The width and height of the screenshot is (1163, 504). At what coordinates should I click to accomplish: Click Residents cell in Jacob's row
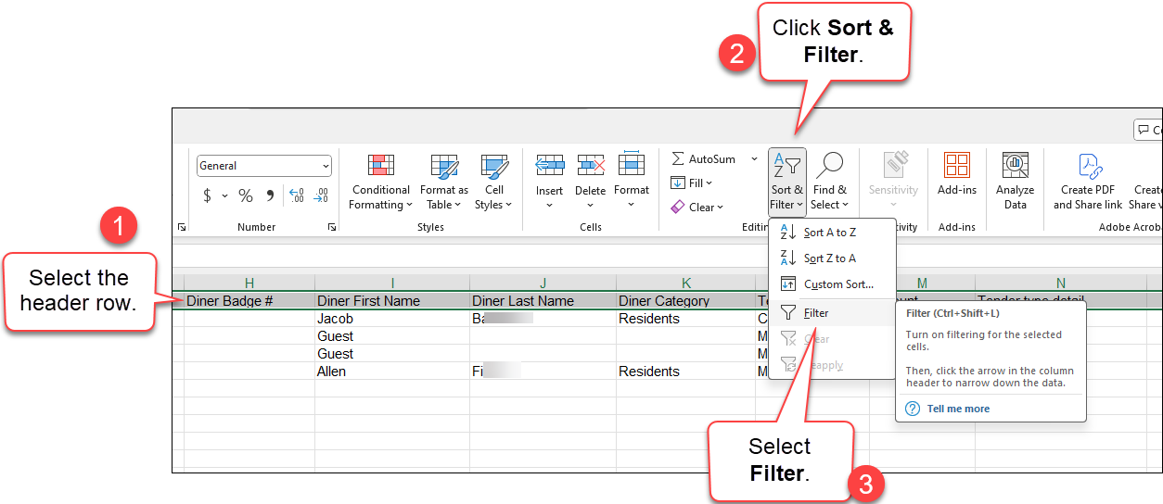(686, 319)
